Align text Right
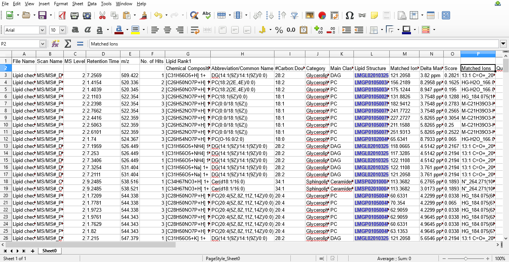 [180, 30]
